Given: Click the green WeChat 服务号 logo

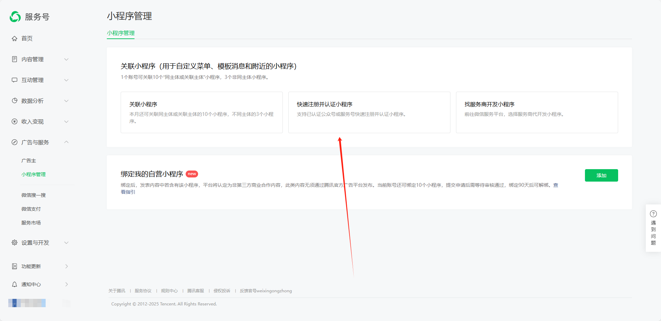Looking at the screenshot, I should pos(15,17).
